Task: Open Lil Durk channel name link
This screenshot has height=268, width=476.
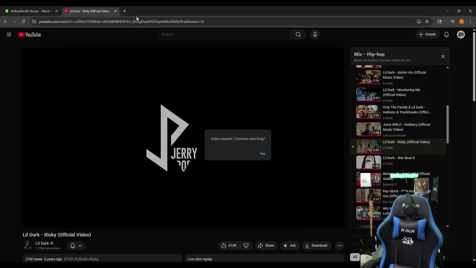Action: tap(42, 243)
